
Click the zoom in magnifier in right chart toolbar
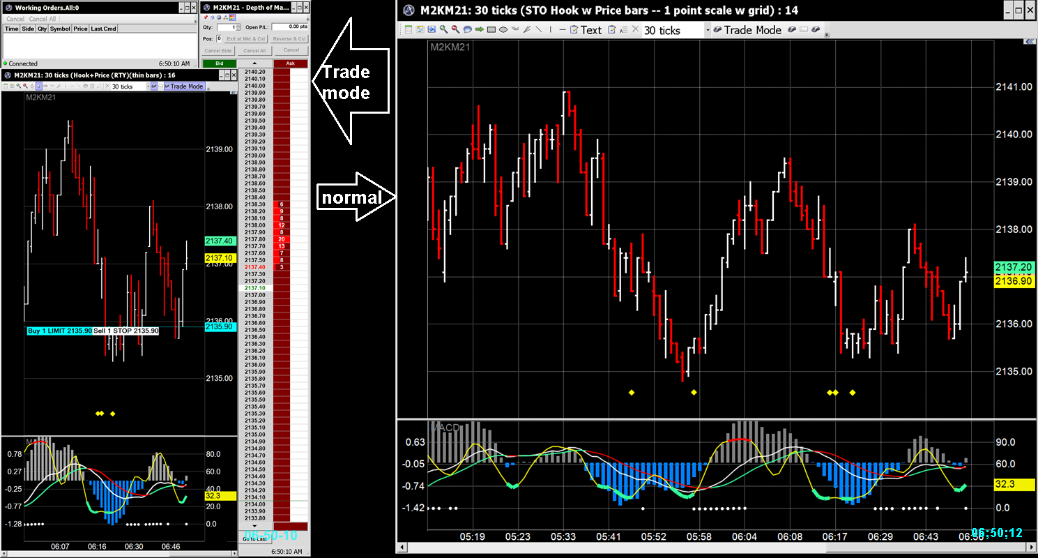click(443, 30)
